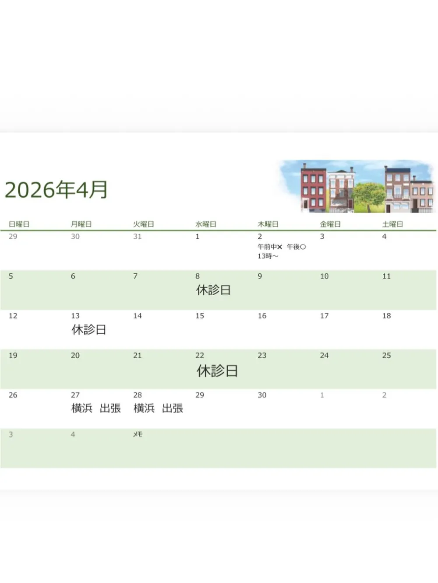Screen dimensions: 438x583
Task: Select 横浜 出張 entry on the 27th
Action: click(x=96, y=408)
